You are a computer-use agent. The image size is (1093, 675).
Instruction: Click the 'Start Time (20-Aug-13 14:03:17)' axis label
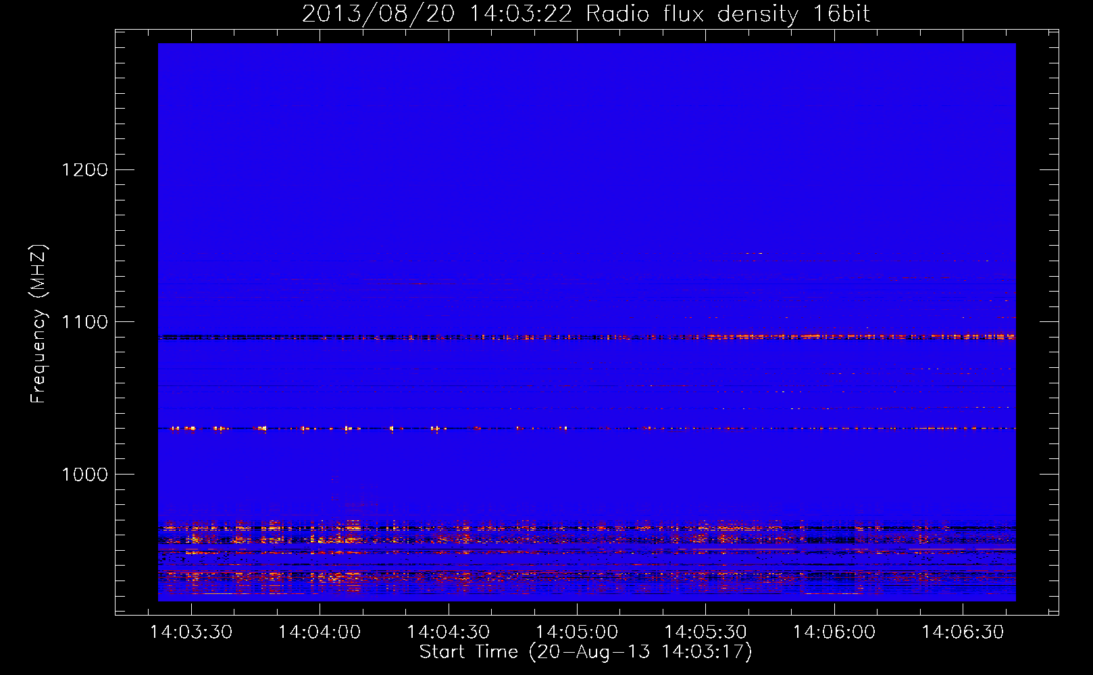(586, 652)
